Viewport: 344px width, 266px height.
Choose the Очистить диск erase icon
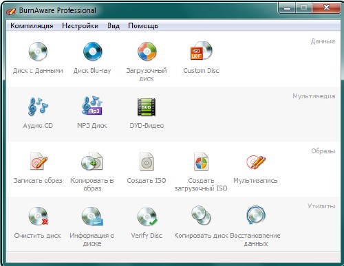click(x=39, y=216)
